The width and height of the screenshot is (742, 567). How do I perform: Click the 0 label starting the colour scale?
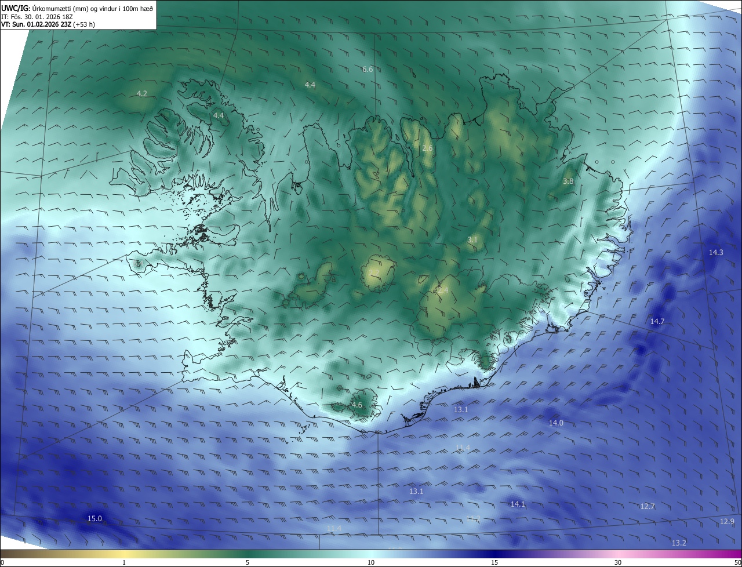(2, 562)
